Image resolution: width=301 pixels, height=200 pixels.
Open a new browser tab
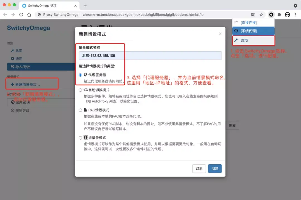pyautogui.click(x=85, y=6)
